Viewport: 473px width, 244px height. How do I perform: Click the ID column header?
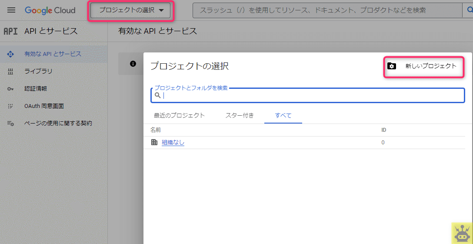[x=384, y=130]
